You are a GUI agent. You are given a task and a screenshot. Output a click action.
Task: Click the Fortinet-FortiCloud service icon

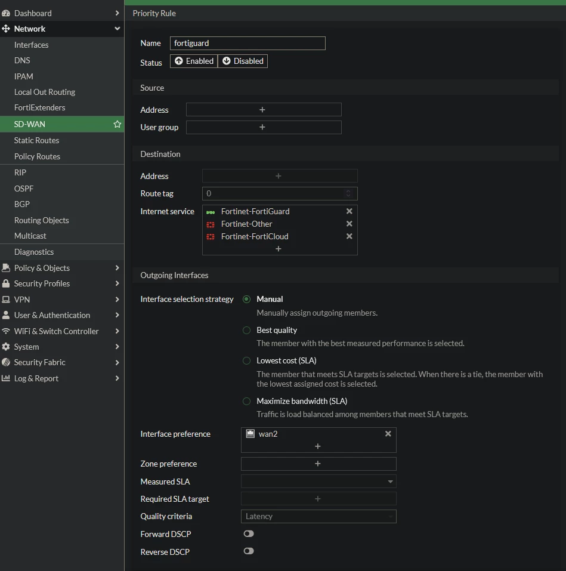(211, 237)
